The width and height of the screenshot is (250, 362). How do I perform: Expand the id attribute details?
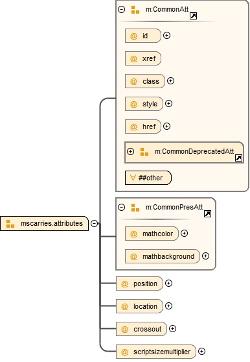(x=166, y=35)
